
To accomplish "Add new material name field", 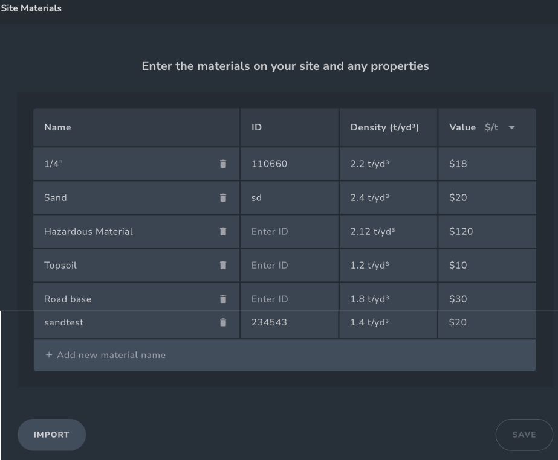I will point(285,355).
